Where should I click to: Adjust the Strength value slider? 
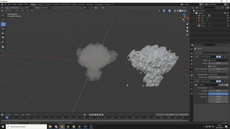pyautogui.click(x=218, y=91)
